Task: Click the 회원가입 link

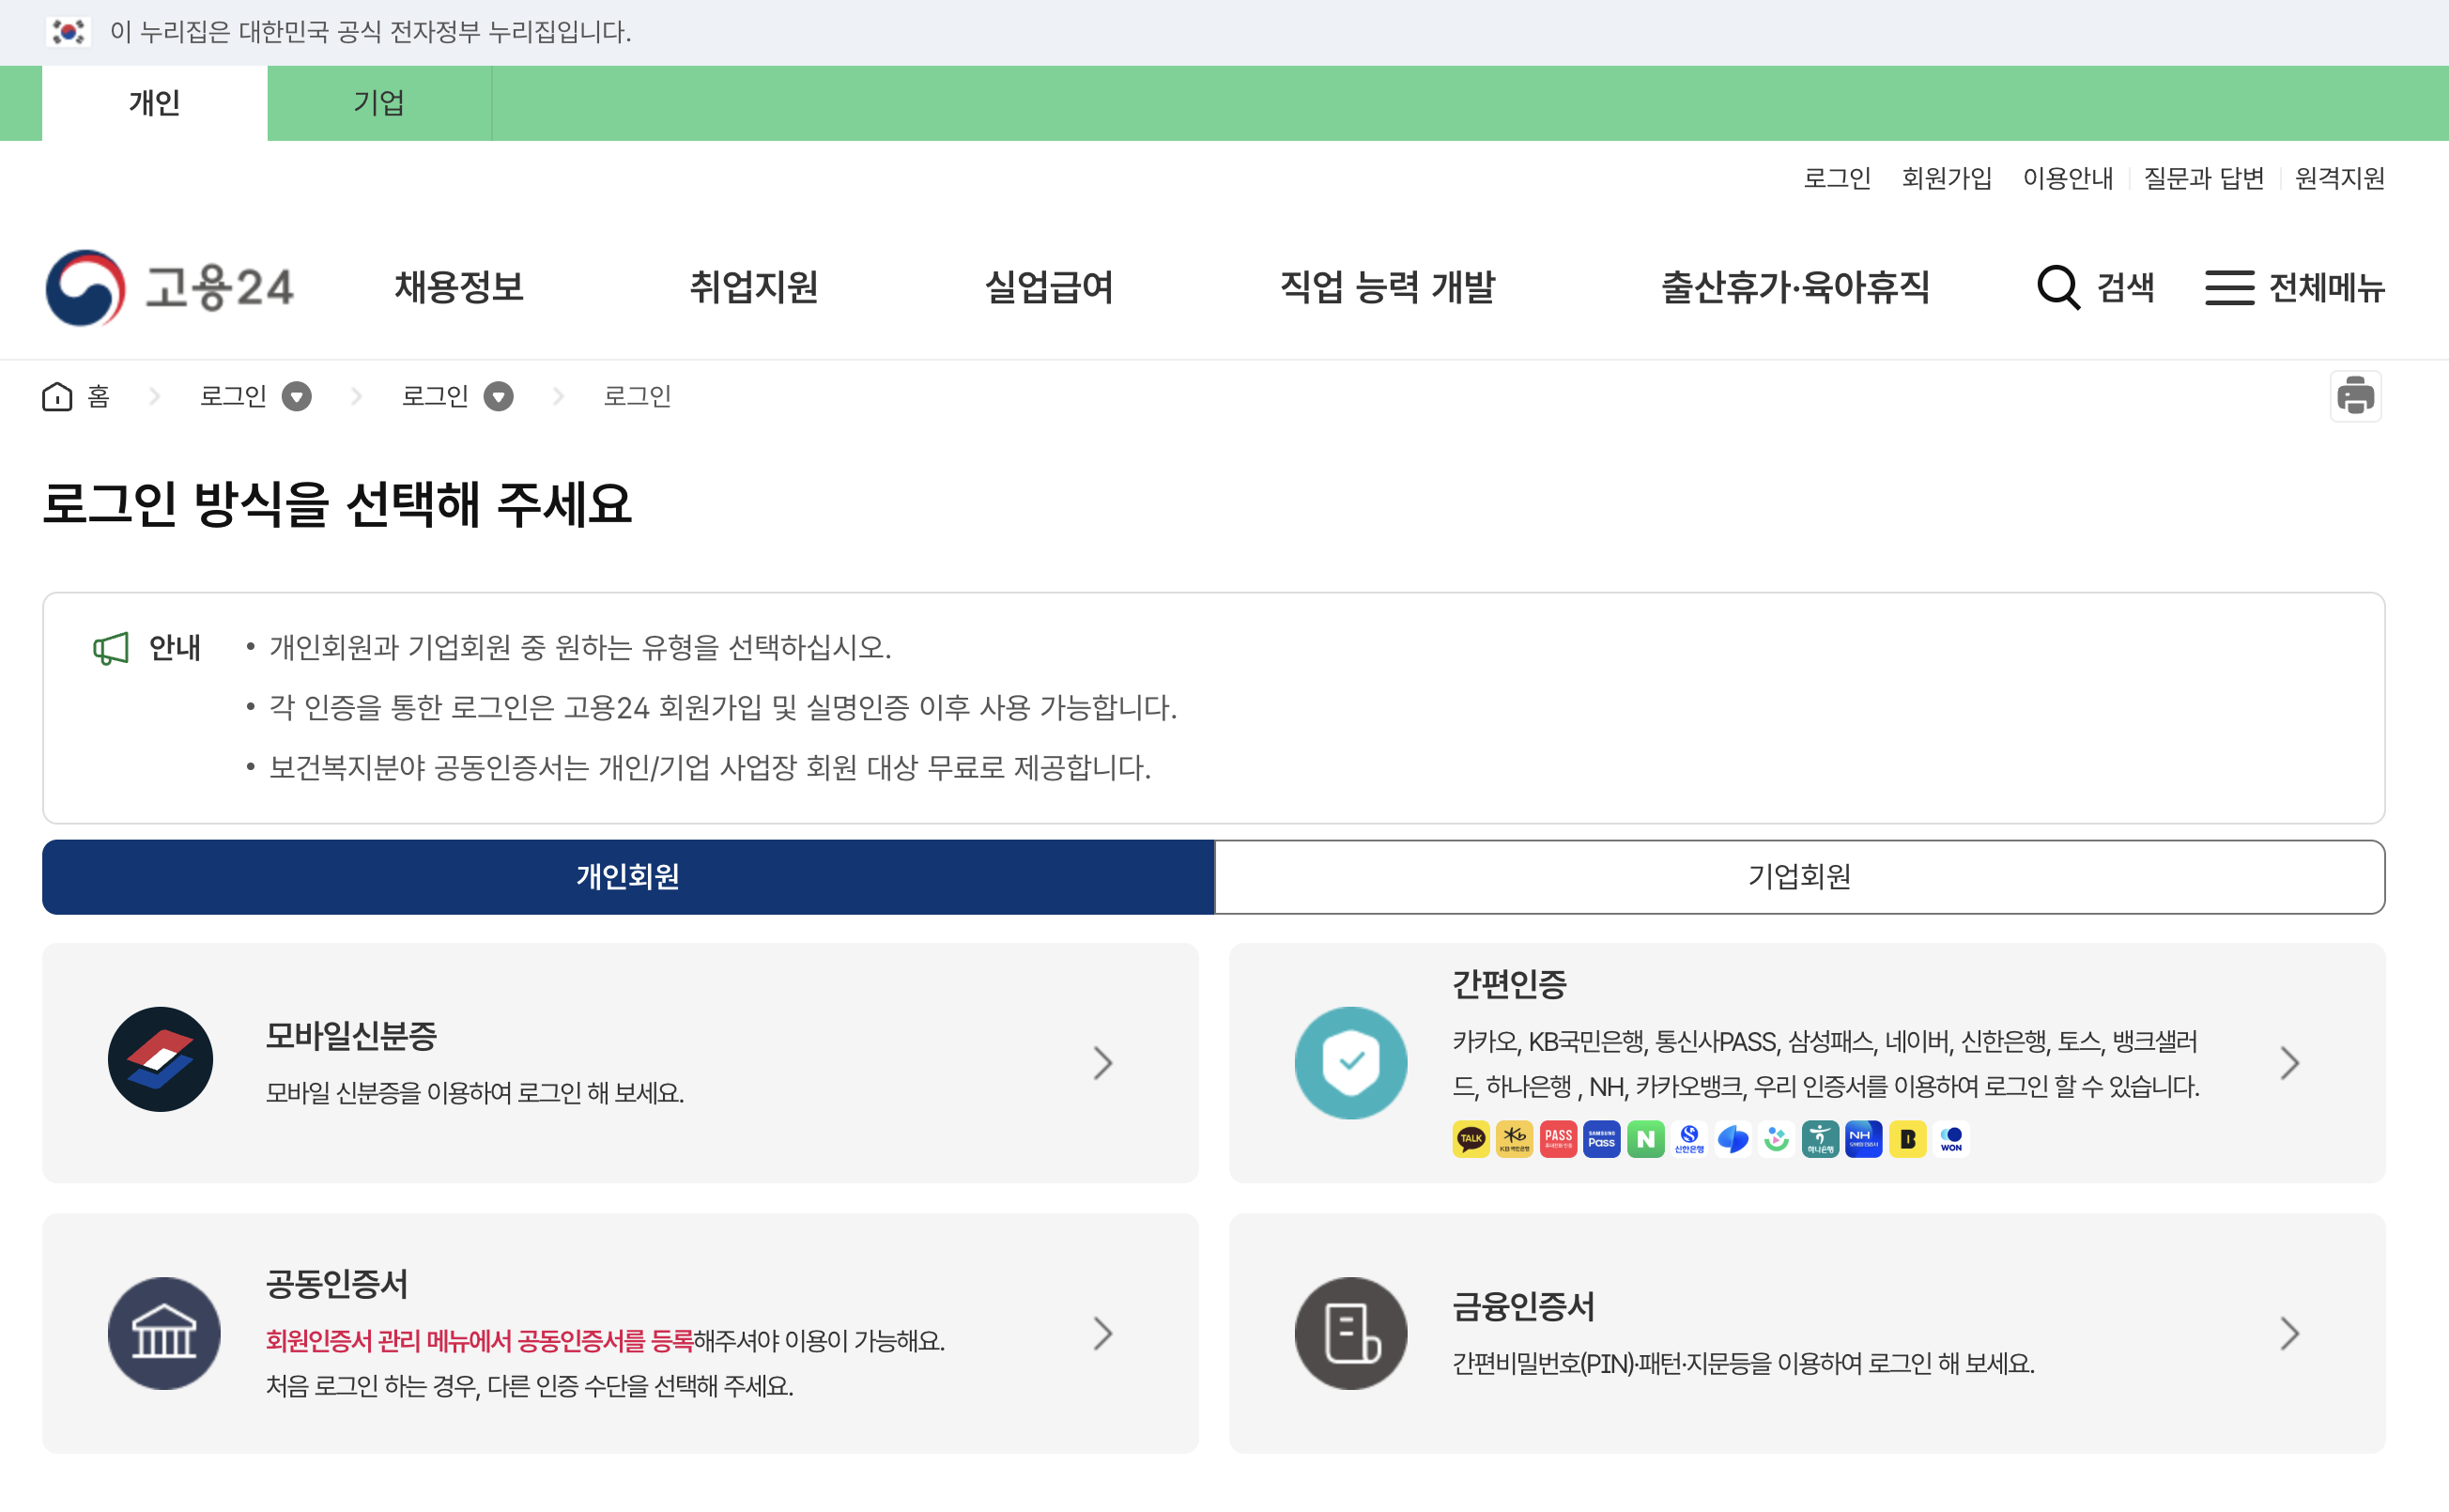Action: coord(1947,178)
